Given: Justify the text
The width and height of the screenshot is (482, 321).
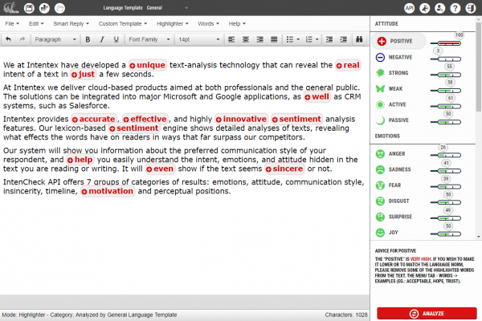Looking at the screenshot, I should (274, 39).
